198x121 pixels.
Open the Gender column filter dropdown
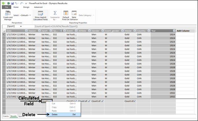click(103, 31)
